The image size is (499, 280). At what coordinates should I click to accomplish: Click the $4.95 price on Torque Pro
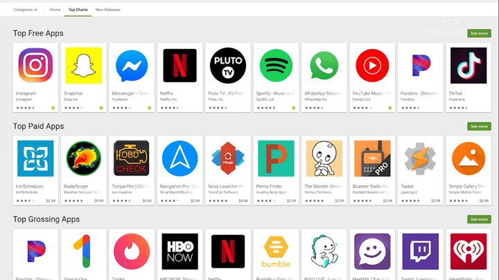click(x=147, y=200)
